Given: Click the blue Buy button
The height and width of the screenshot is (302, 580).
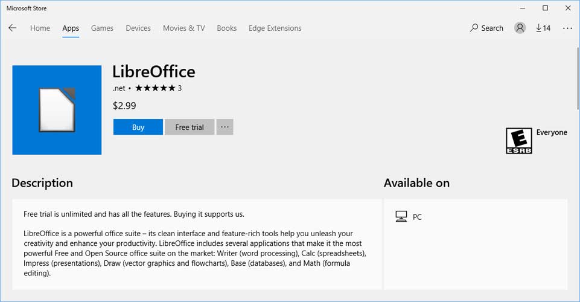Looking at the screenshot, I should tap(138, 127).
